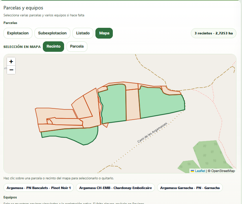Zoom out the map with minus button

pos(11,70)
